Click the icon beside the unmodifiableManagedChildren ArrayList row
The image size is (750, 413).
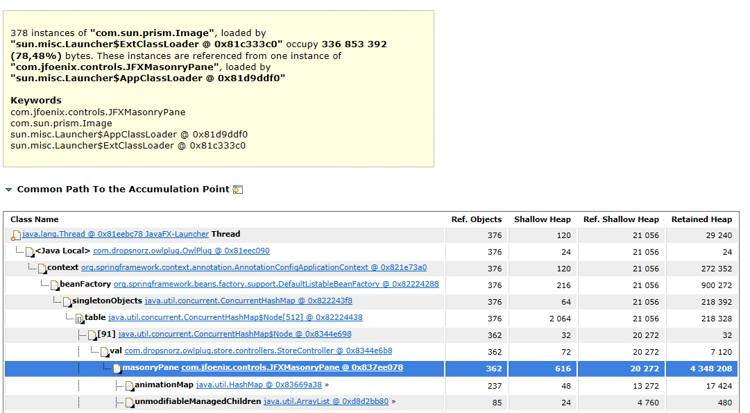pyautogui.click(x=130, y=402)
